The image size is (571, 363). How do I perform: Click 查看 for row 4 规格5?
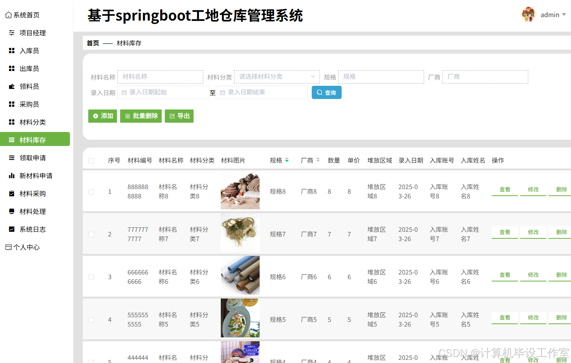[505, 318]
